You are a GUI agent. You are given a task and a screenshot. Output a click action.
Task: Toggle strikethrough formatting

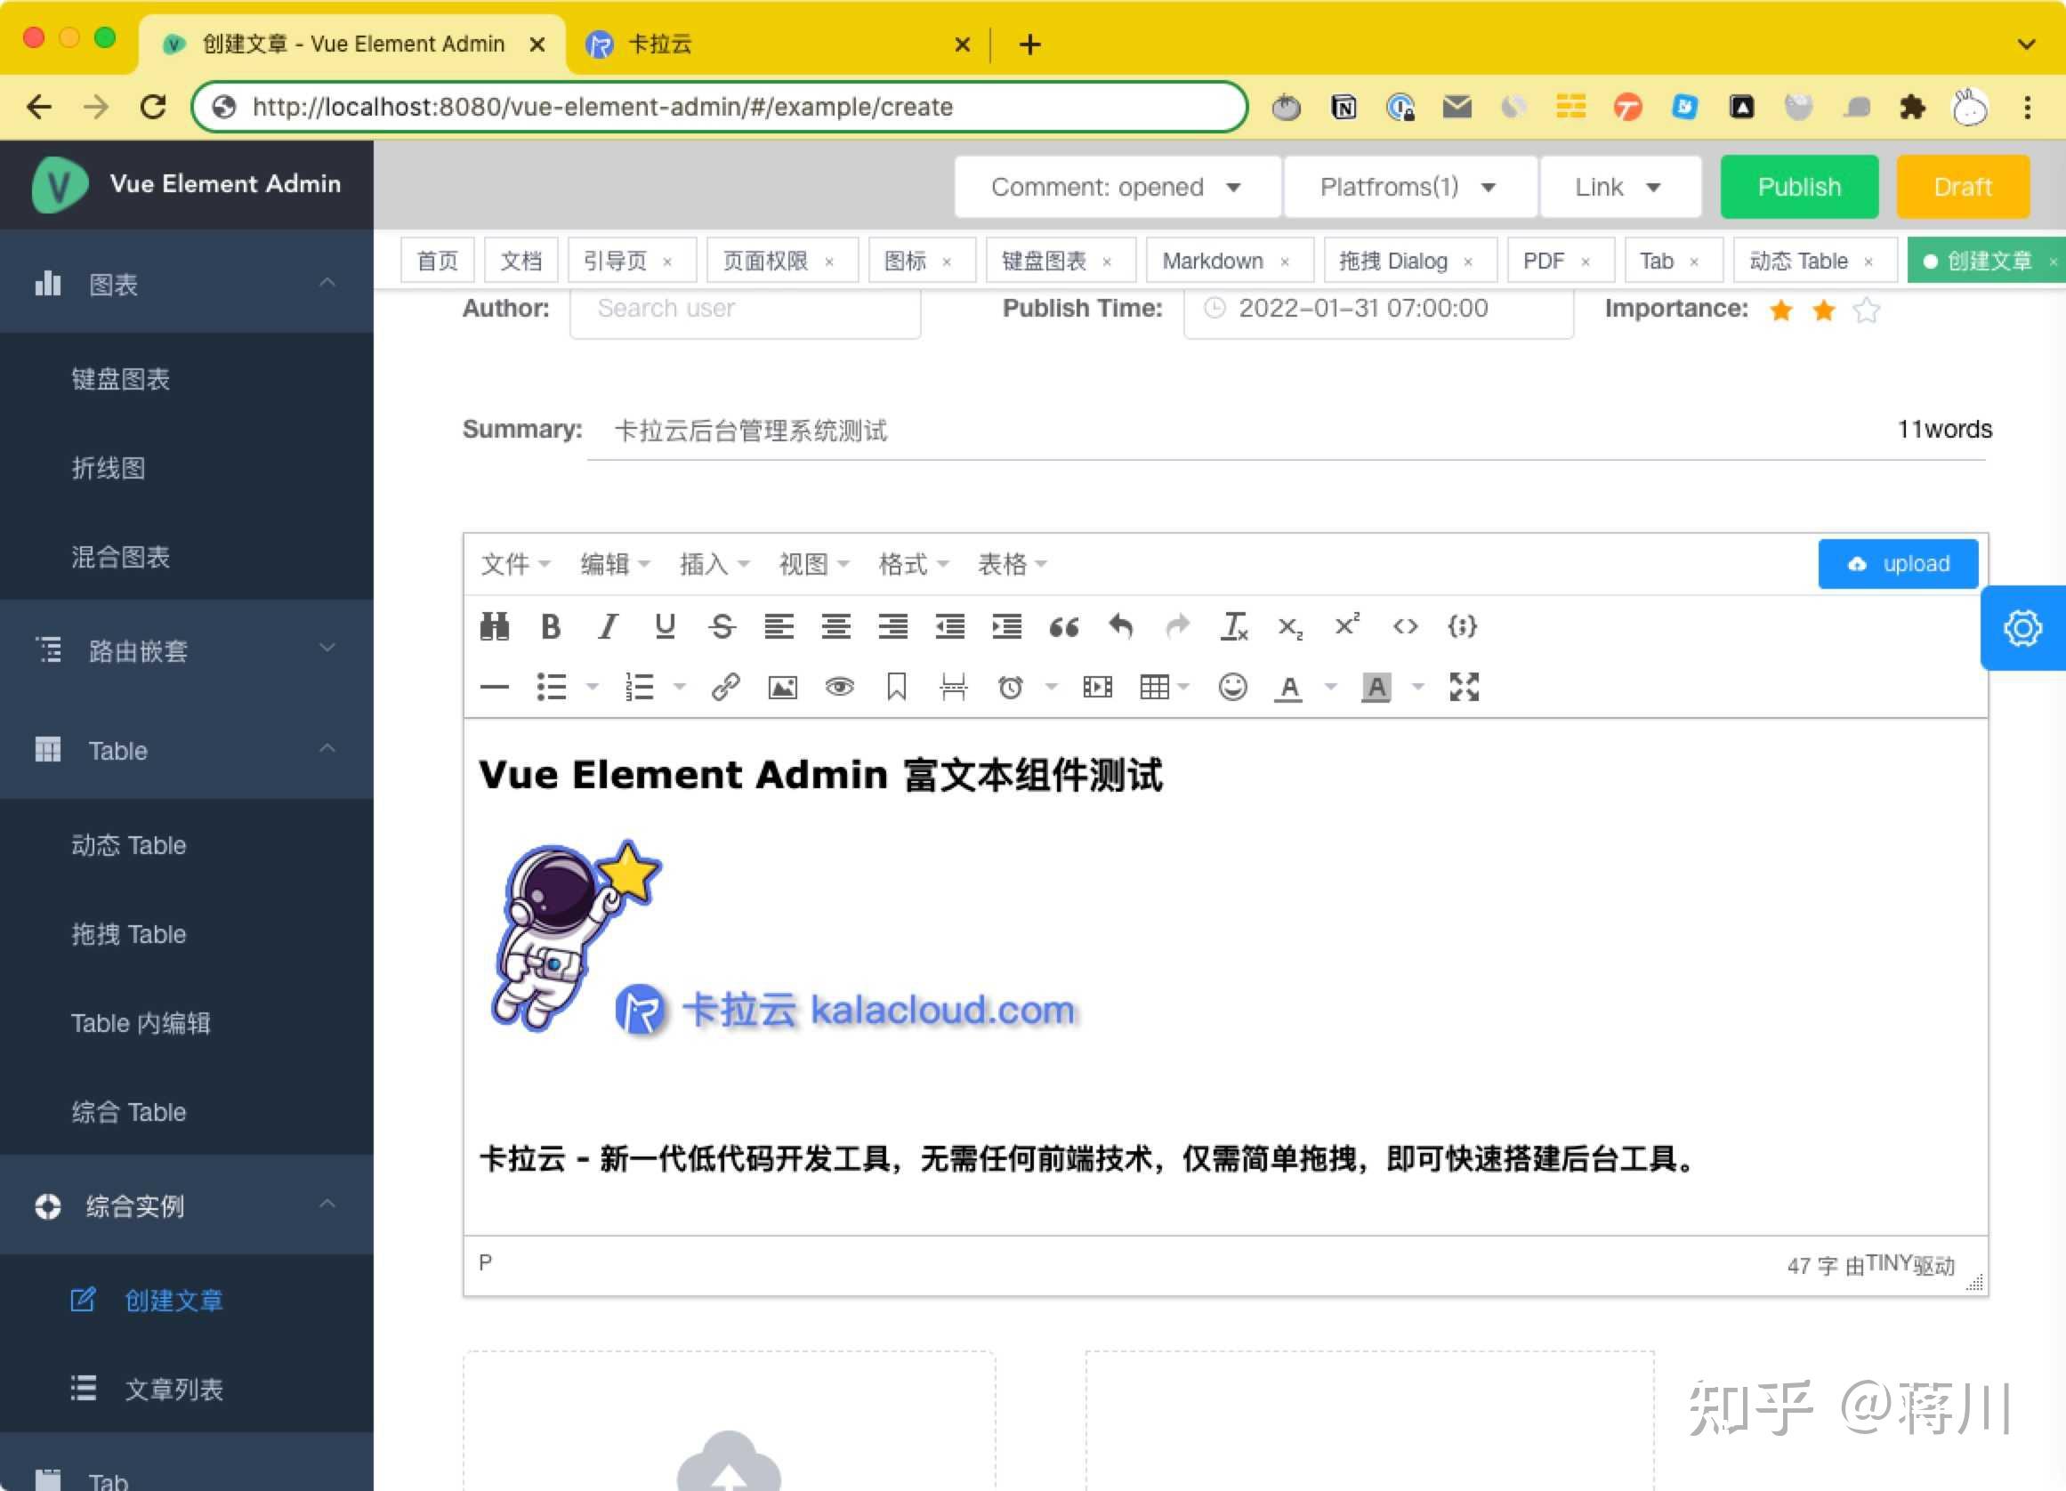pos(722,626)
